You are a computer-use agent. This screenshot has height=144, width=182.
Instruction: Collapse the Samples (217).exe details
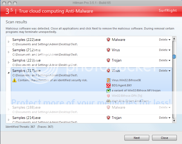[x=9, y=73]
